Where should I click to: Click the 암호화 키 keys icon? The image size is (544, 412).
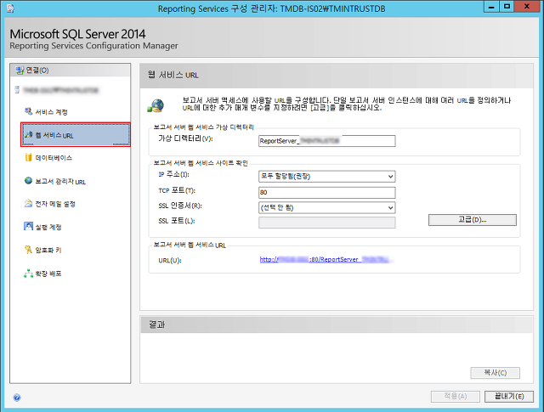coord(28,250)
